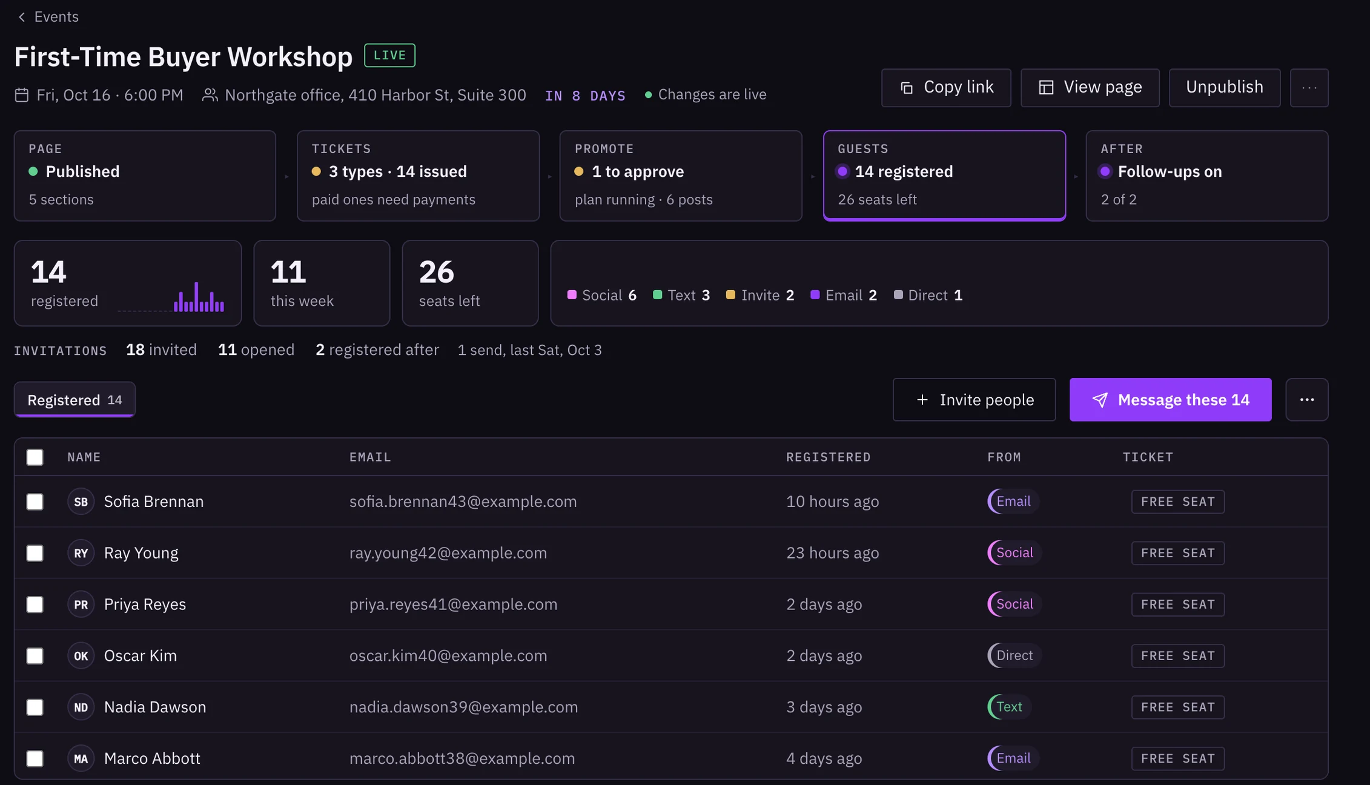Click the PR avatar for Priya Reyes
The image size is (1370, 785).
pyautogui.click(x=81, y=604)
